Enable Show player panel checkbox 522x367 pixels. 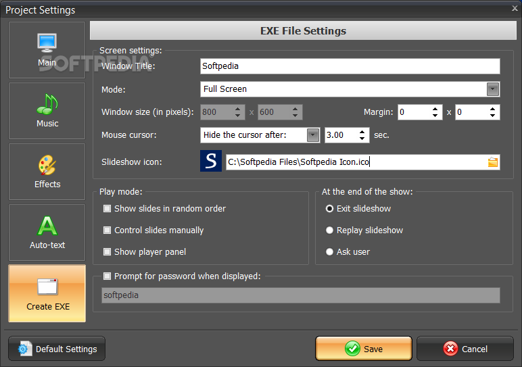click(x=108, y=252)
